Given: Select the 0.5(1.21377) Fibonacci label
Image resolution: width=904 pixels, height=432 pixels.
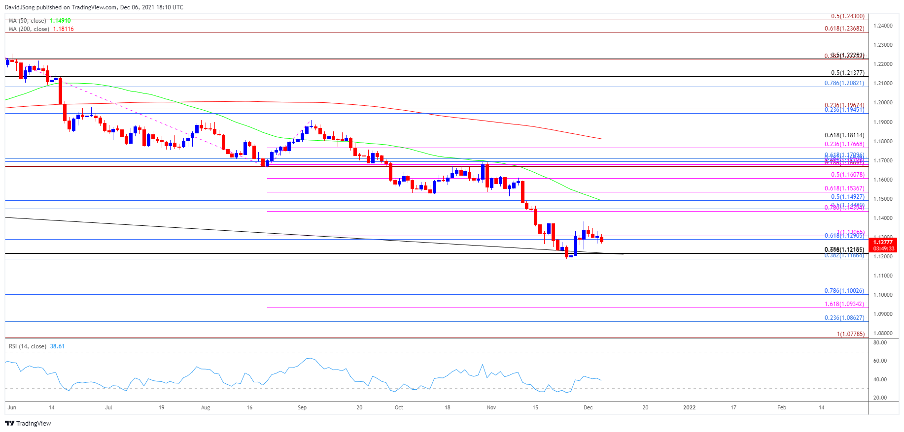Looking at the screenshot, I should 847,73.
